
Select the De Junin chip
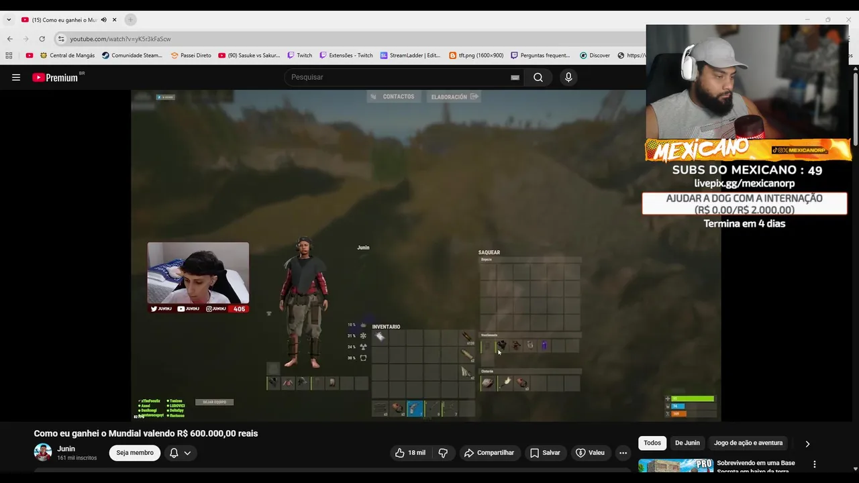(687, 443)
